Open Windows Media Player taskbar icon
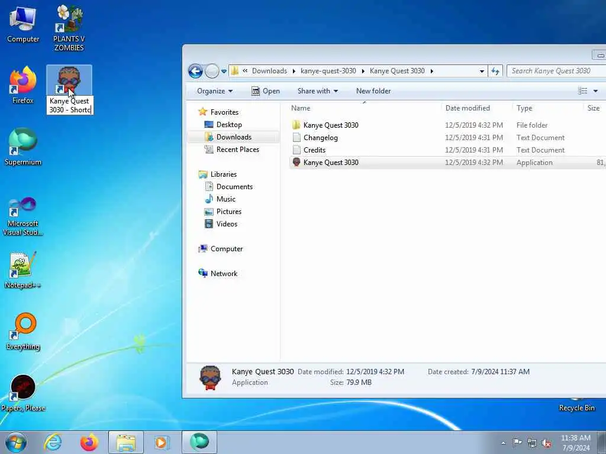This screenshot has height=454, width=606. click(161, 442)
